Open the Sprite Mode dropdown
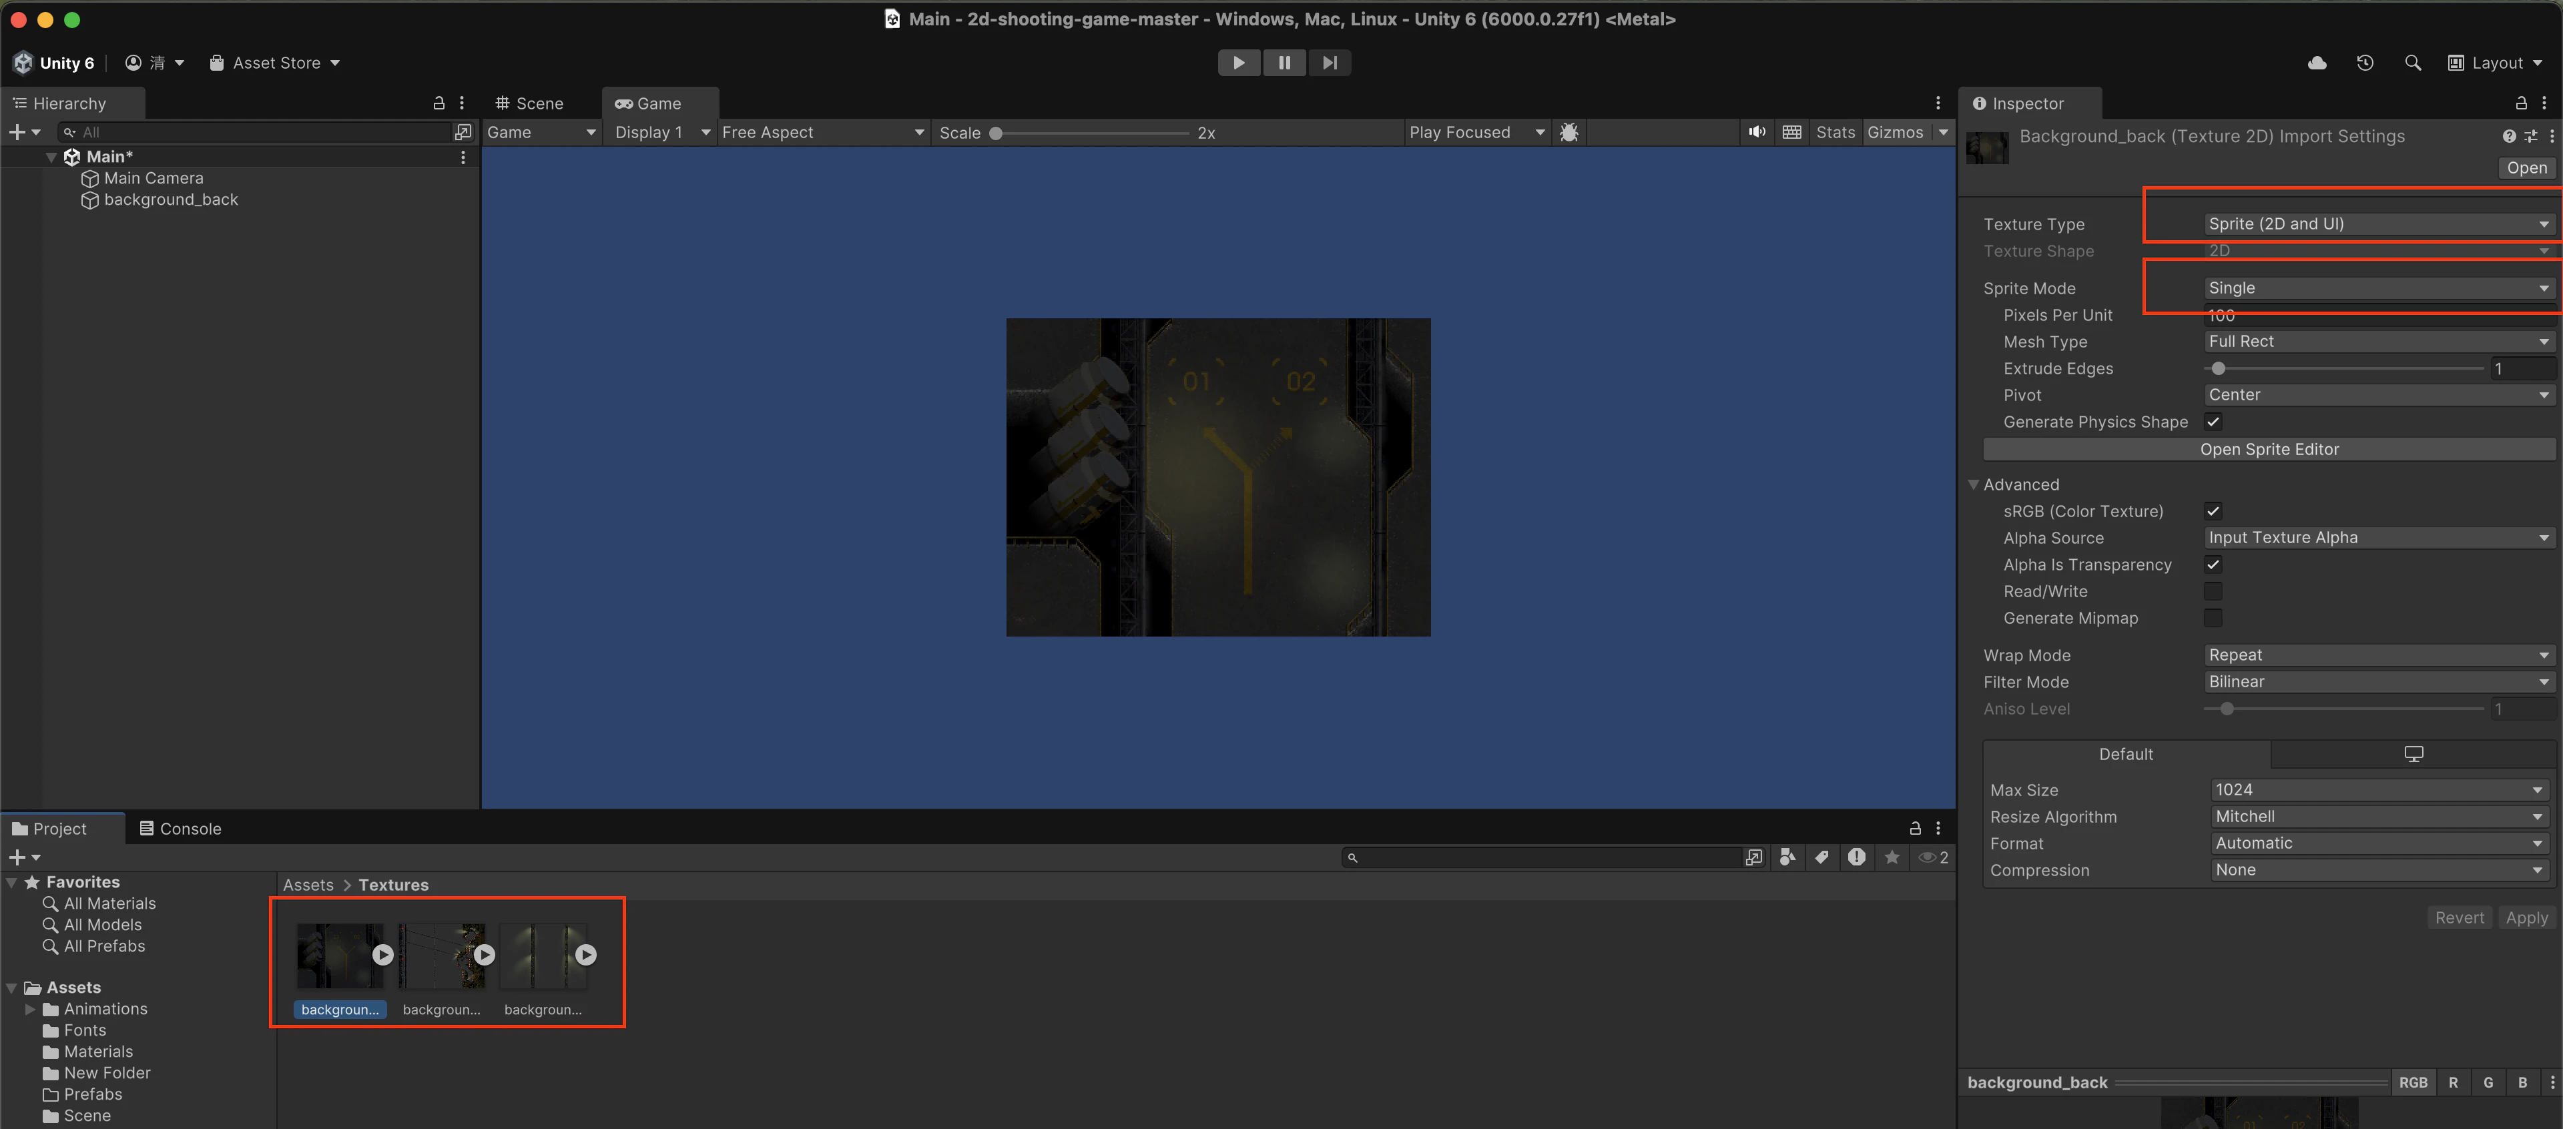2563x1129 pixels. pos(2380,288)
